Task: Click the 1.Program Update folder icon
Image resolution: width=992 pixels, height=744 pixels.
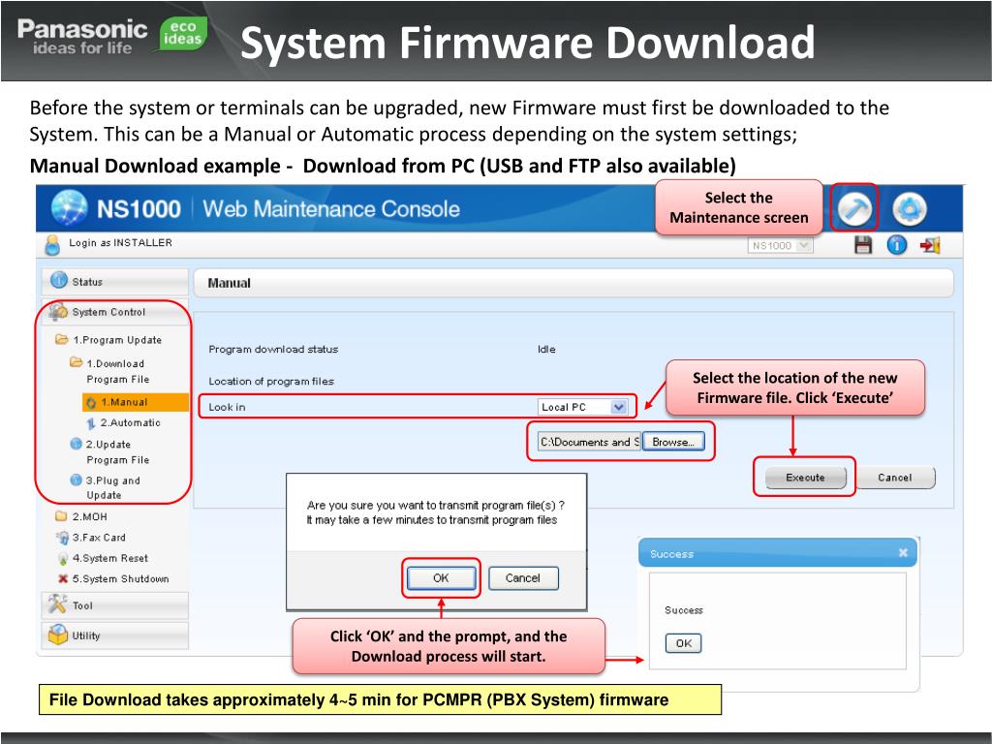Action: point(61,339)
